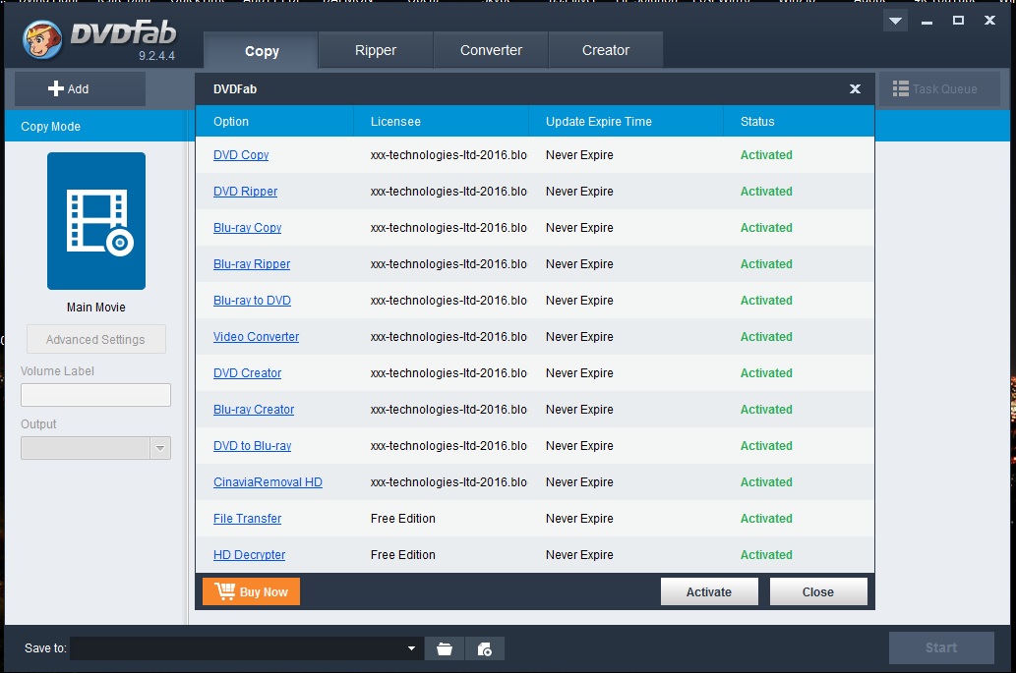The image size is (1016, 673).
Task: Click Free Edition licensee for File Transfer
Action: (x=403, y=518)
